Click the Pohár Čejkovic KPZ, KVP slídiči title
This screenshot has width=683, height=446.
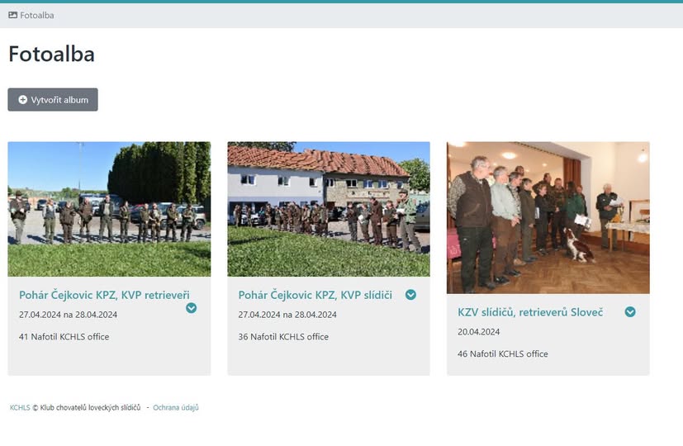click(315, 295)
